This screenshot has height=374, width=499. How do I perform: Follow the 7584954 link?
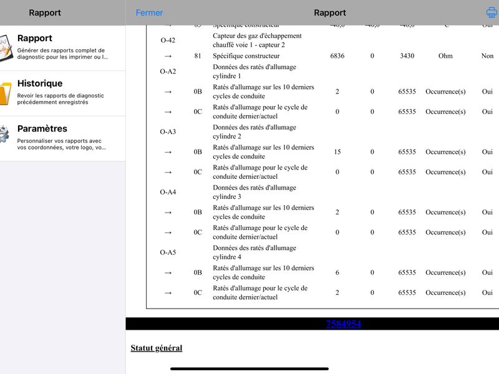pyautogui.click(x=343, y=324)
